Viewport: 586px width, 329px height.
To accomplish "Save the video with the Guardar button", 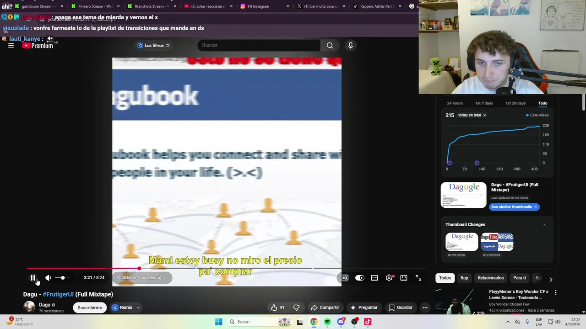I will [x=401, y=308].
